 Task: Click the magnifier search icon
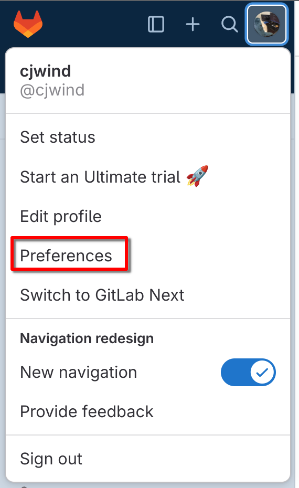(230, 24)
